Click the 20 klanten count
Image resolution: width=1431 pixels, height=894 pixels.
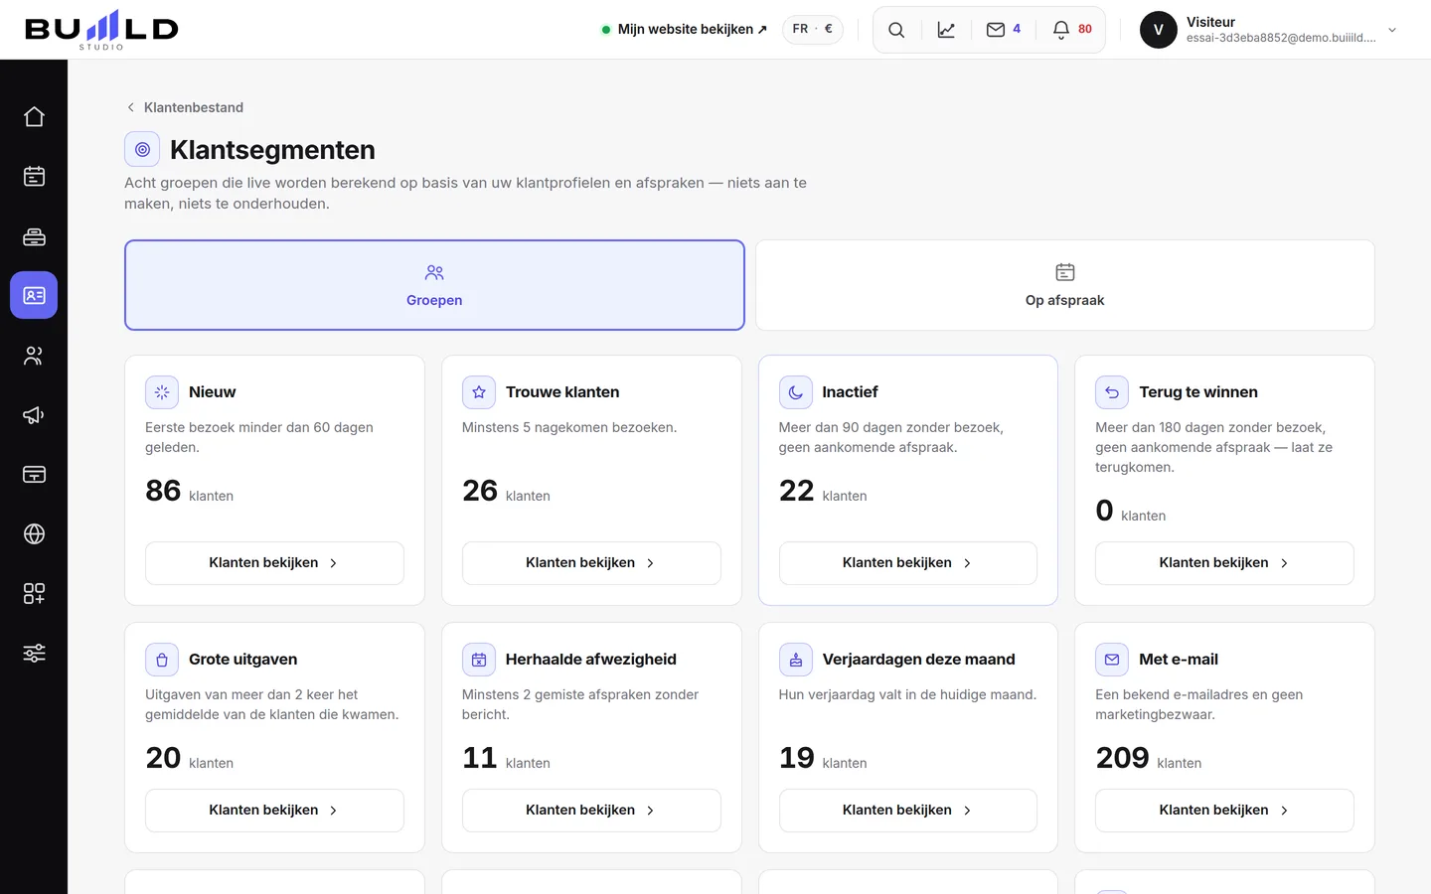189,758
